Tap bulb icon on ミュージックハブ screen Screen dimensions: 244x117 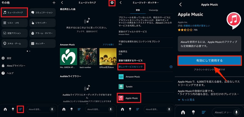click(72, 109)
